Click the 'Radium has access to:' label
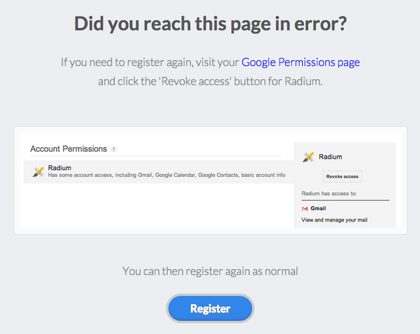The height and width of the screenshot is (334, 420). [329, 193]
